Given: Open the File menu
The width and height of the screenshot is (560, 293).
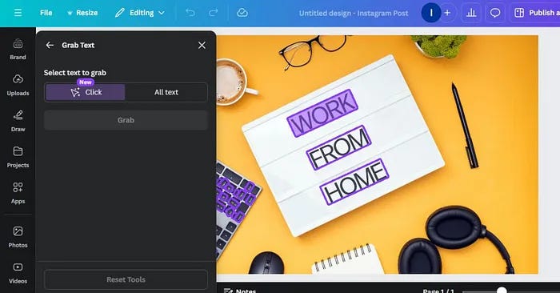Looking at the screenshot, I should coord(46,13).
